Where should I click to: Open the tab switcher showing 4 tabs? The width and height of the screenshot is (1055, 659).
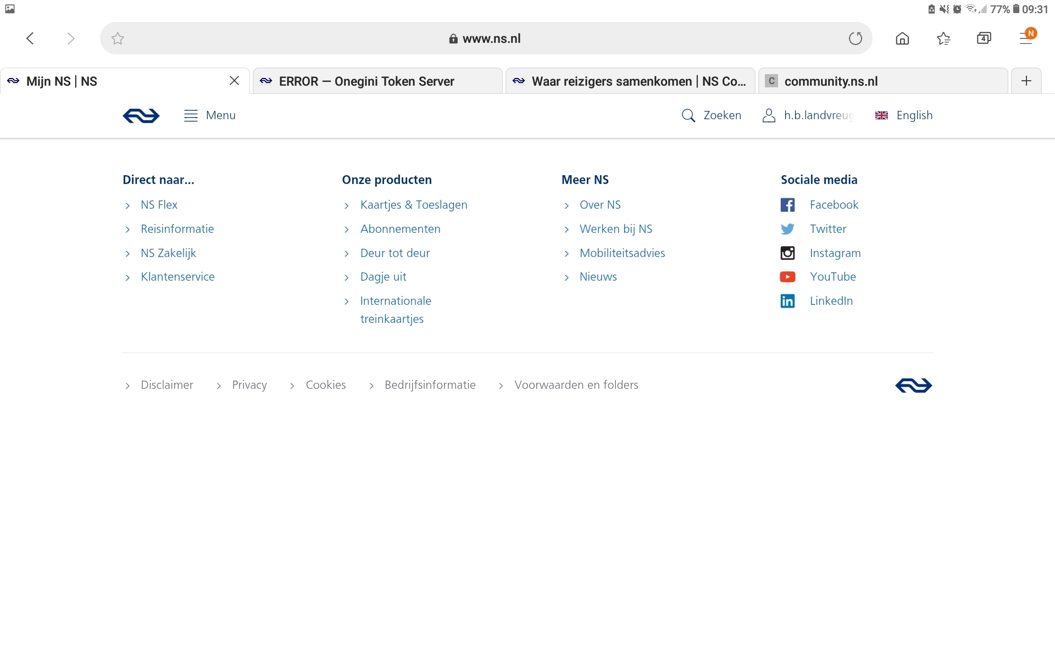984,38
